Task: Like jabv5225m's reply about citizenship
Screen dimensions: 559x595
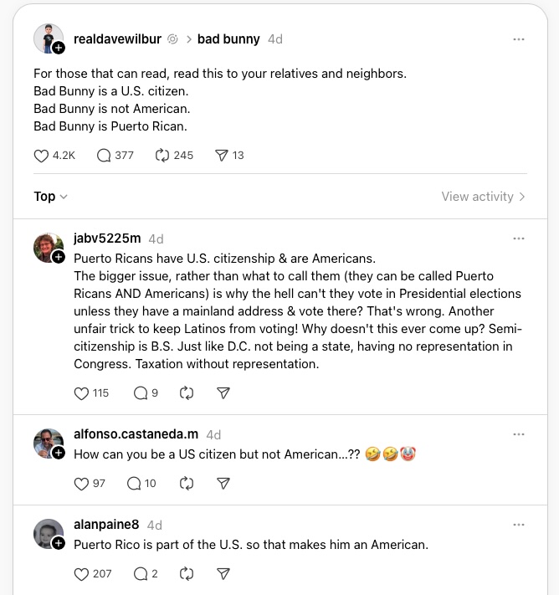Action: click(81, 392)
